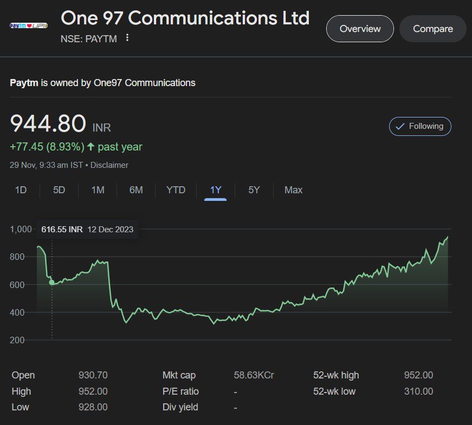Click the NSE: PAYTM ticker text
472x425 pixels.
point(88,39)
